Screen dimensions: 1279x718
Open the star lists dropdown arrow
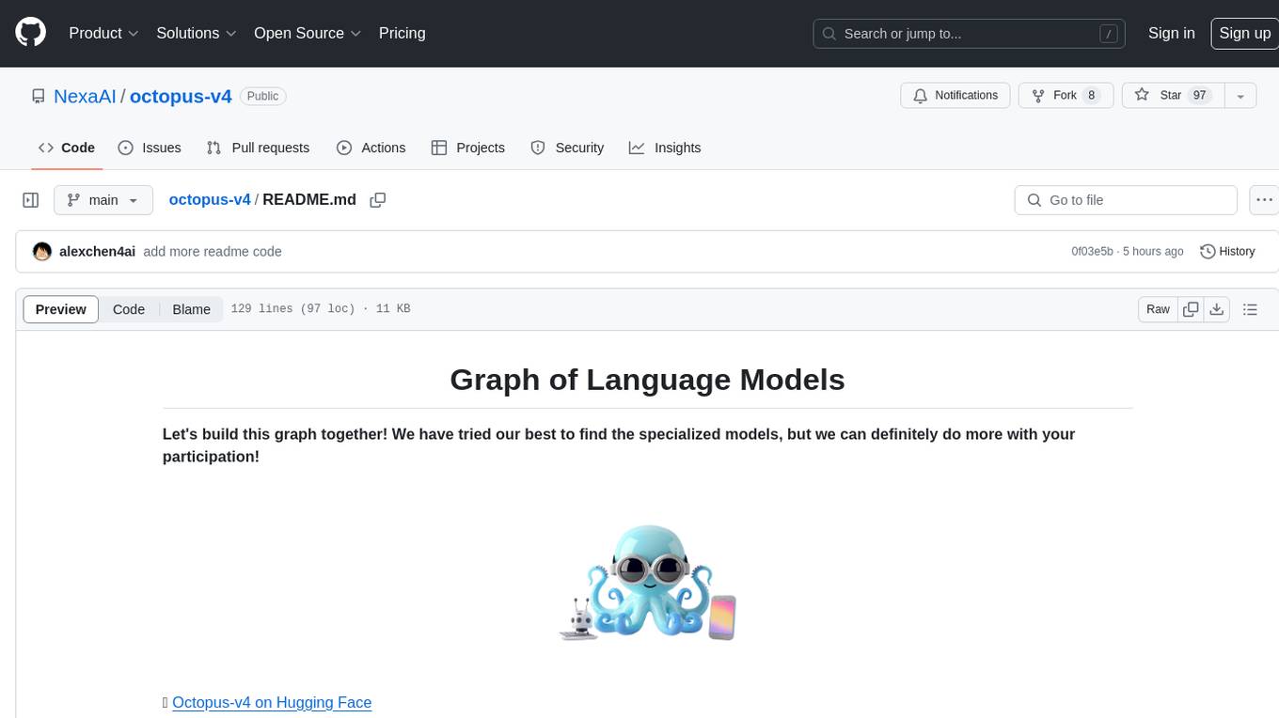pos(1240,96)
